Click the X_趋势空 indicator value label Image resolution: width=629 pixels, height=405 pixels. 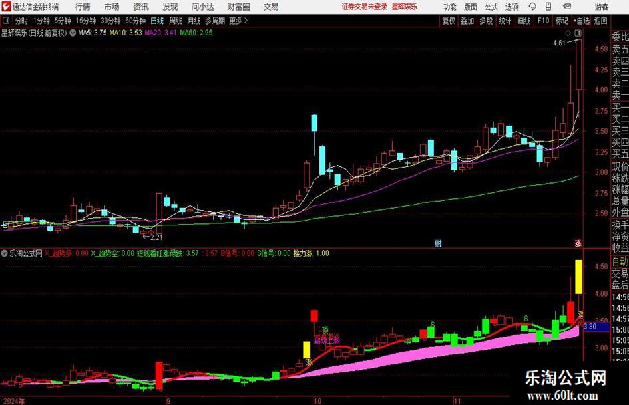(112, 253)
